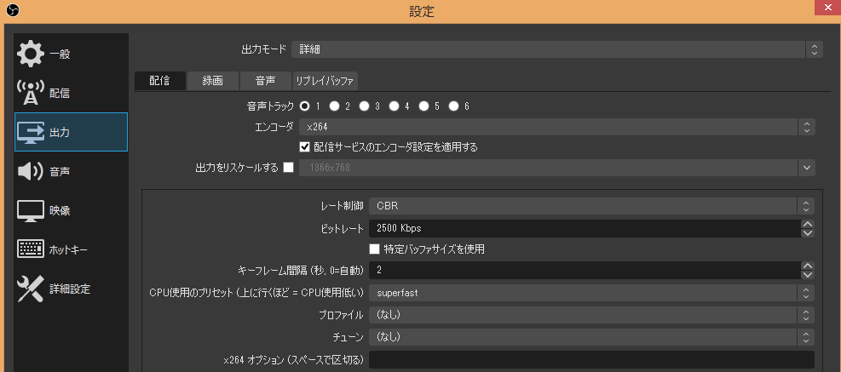841x372 pixels.
Task: Click the ホットキー label in sidebar
Action: 68,250
